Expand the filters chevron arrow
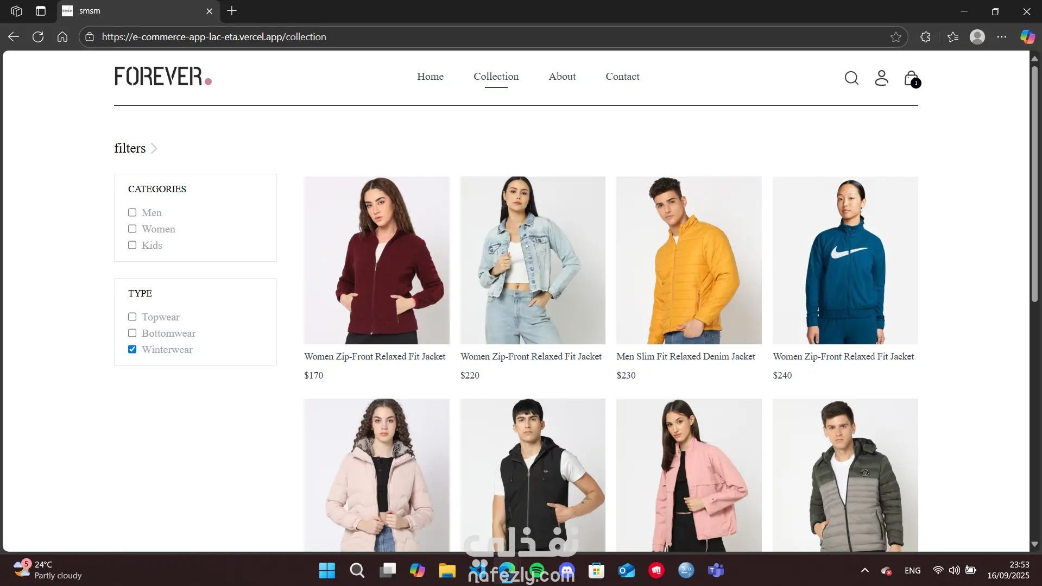Viewport: 1042px width, 586px height. point(154,148)
